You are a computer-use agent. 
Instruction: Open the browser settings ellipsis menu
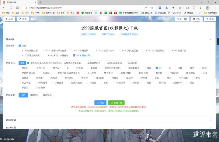click(x=215, y=8)
